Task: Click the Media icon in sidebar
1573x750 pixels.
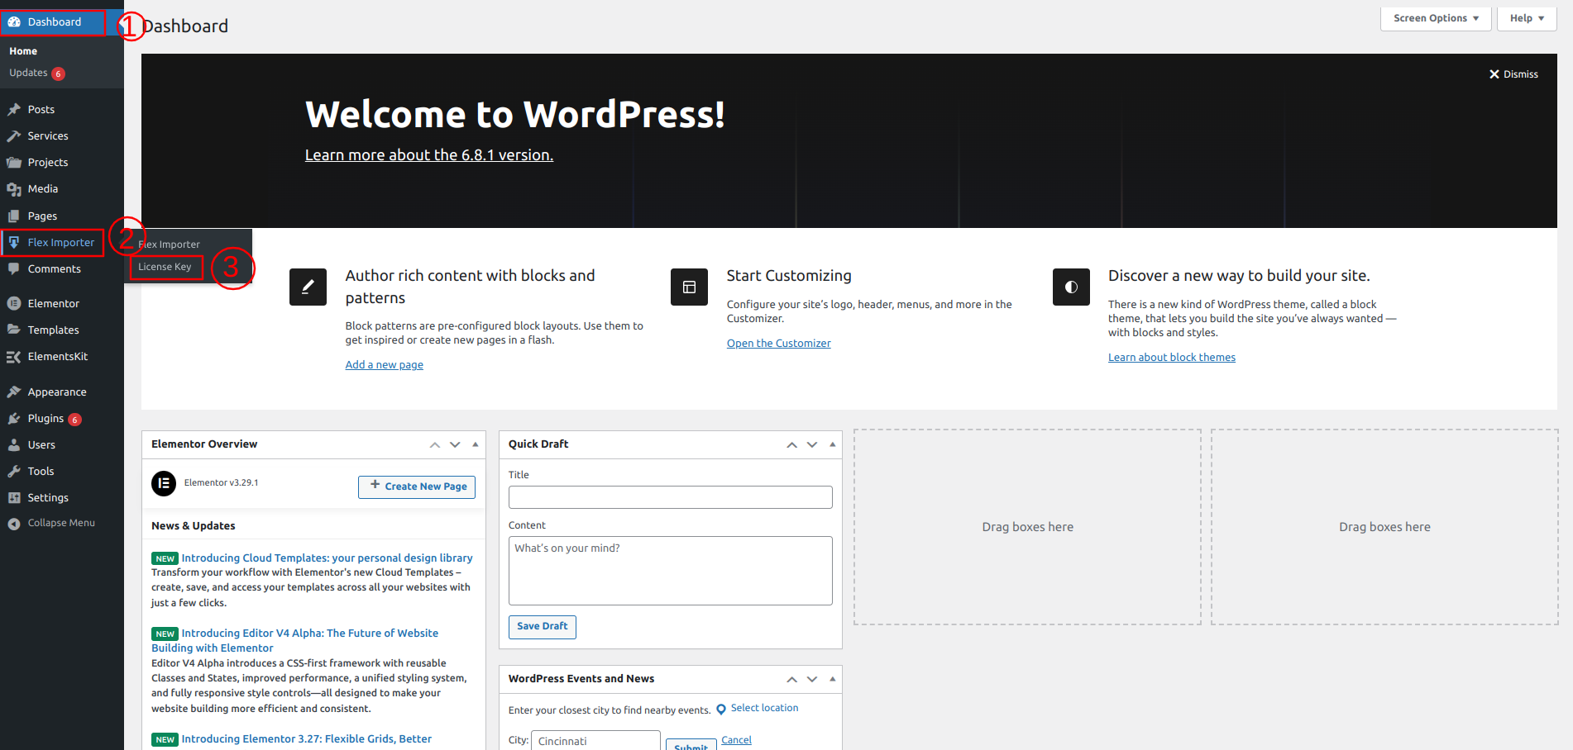Action: tap(14, 189)
